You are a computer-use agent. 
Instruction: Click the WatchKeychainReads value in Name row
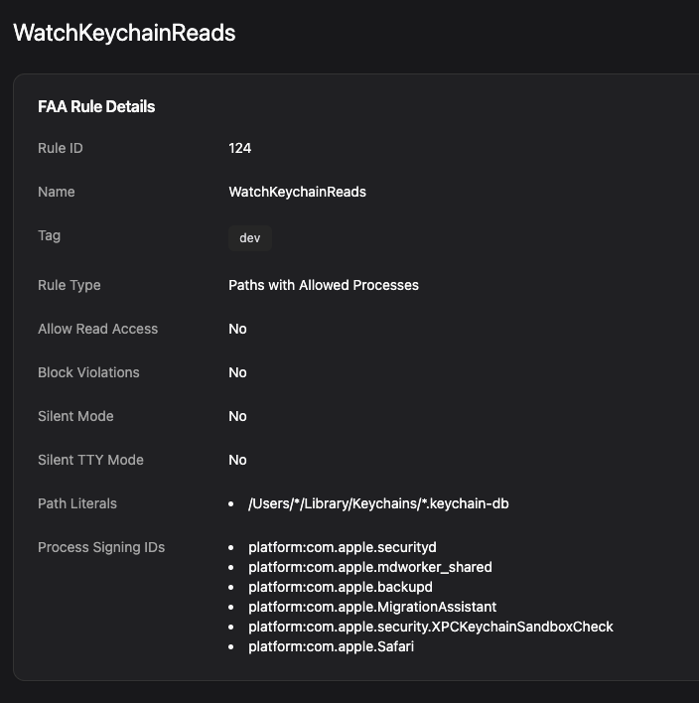click(297, 192)
